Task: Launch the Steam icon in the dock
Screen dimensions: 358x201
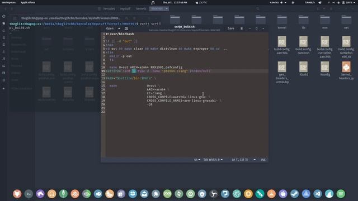Action: 295,194
